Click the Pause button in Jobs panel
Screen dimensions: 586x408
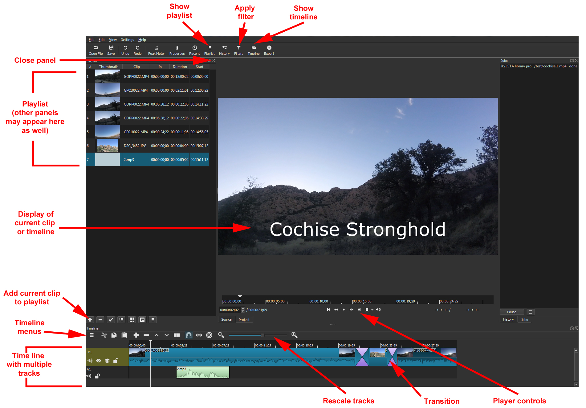[511, 312]
